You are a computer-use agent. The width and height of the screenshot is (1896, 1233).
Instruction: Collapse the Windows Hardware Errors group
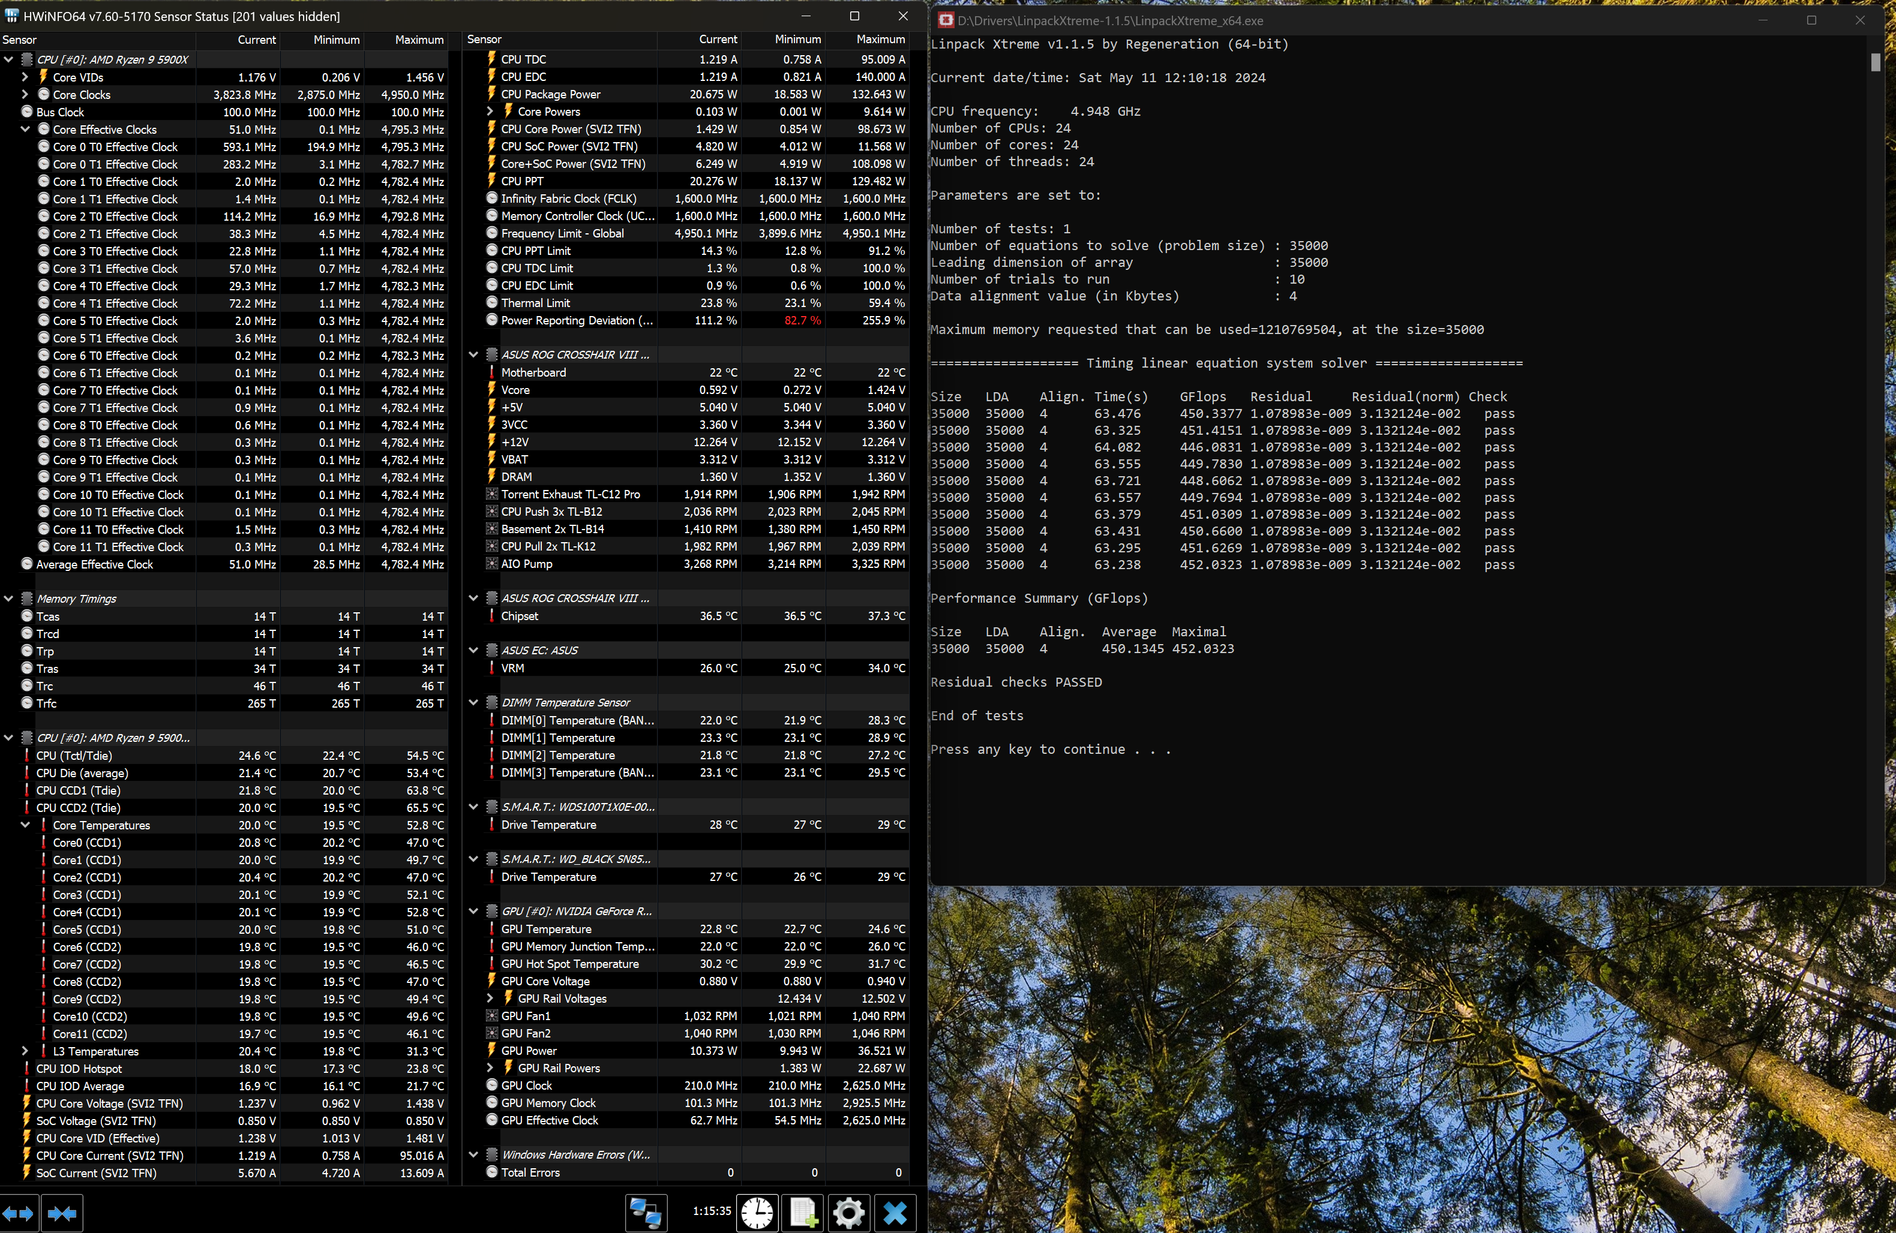point(473,1154)
